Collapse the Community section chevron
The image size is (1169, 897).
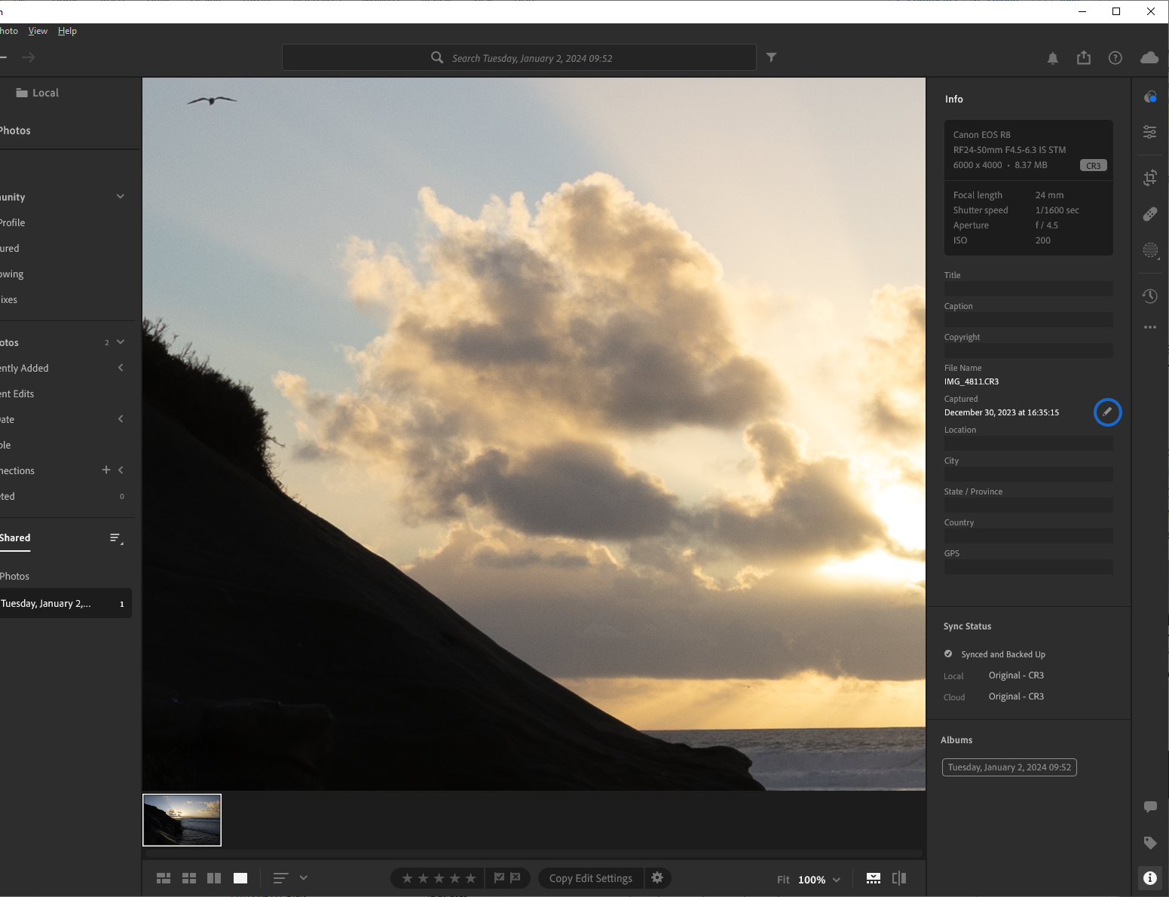121,197
